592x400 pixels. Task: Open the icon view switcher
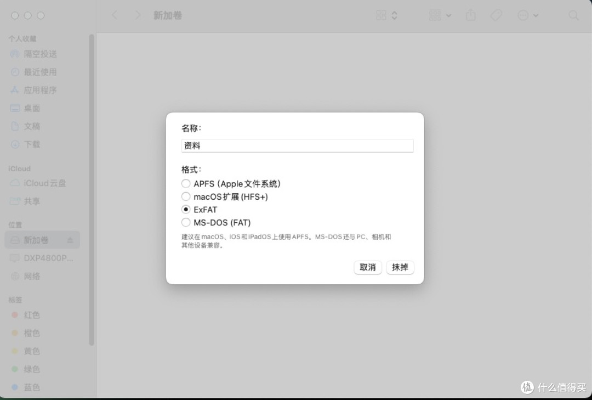[382, 15]
